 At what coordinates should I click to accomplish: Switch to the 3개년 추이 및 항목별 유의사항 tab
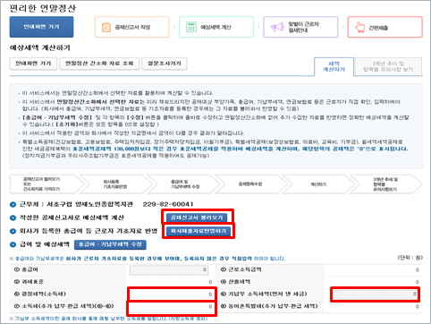click(388, 66)
